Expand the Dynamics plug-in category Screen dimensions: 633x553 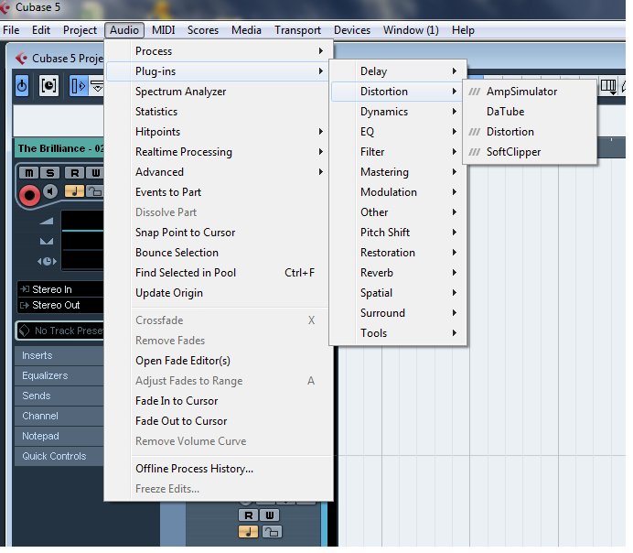(x=398, y=112)
